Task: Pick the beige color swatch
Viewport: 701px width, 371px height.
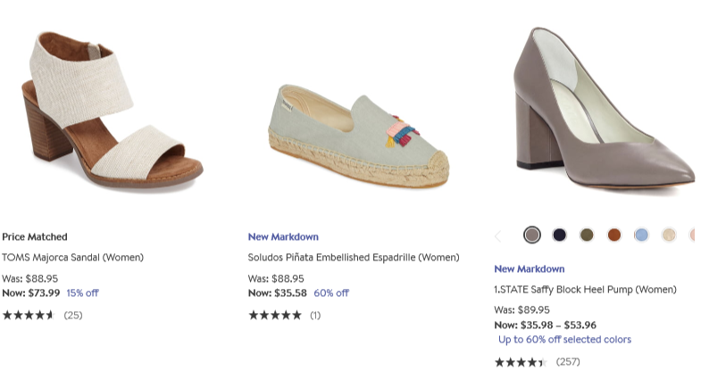Action: pos(668,235)
